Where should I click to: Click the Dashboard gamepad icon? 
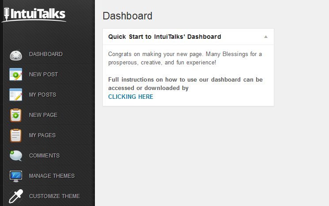[x=16, y=55]
